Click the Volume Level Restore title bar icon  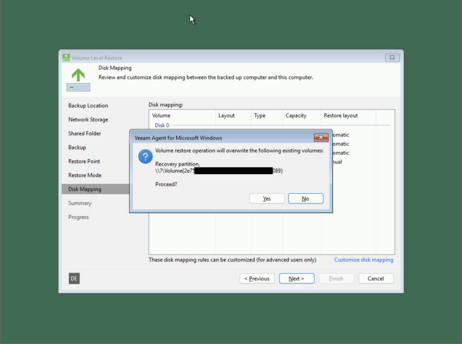(x=66, y=58)
